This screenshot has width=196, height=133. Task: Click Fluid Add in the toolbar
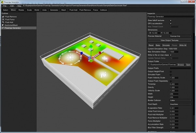pos(73,10)
